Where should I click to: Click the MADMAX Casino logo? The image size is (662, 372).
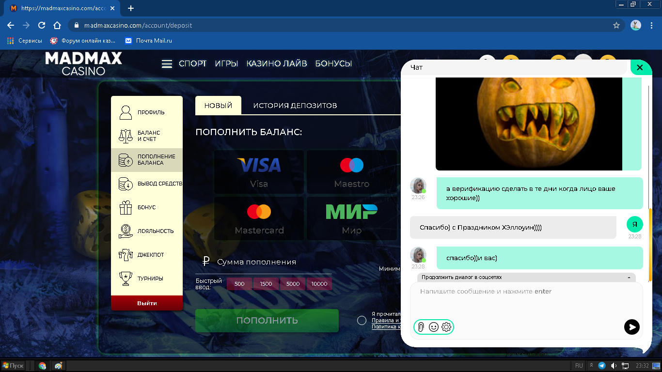click(83, 64)
